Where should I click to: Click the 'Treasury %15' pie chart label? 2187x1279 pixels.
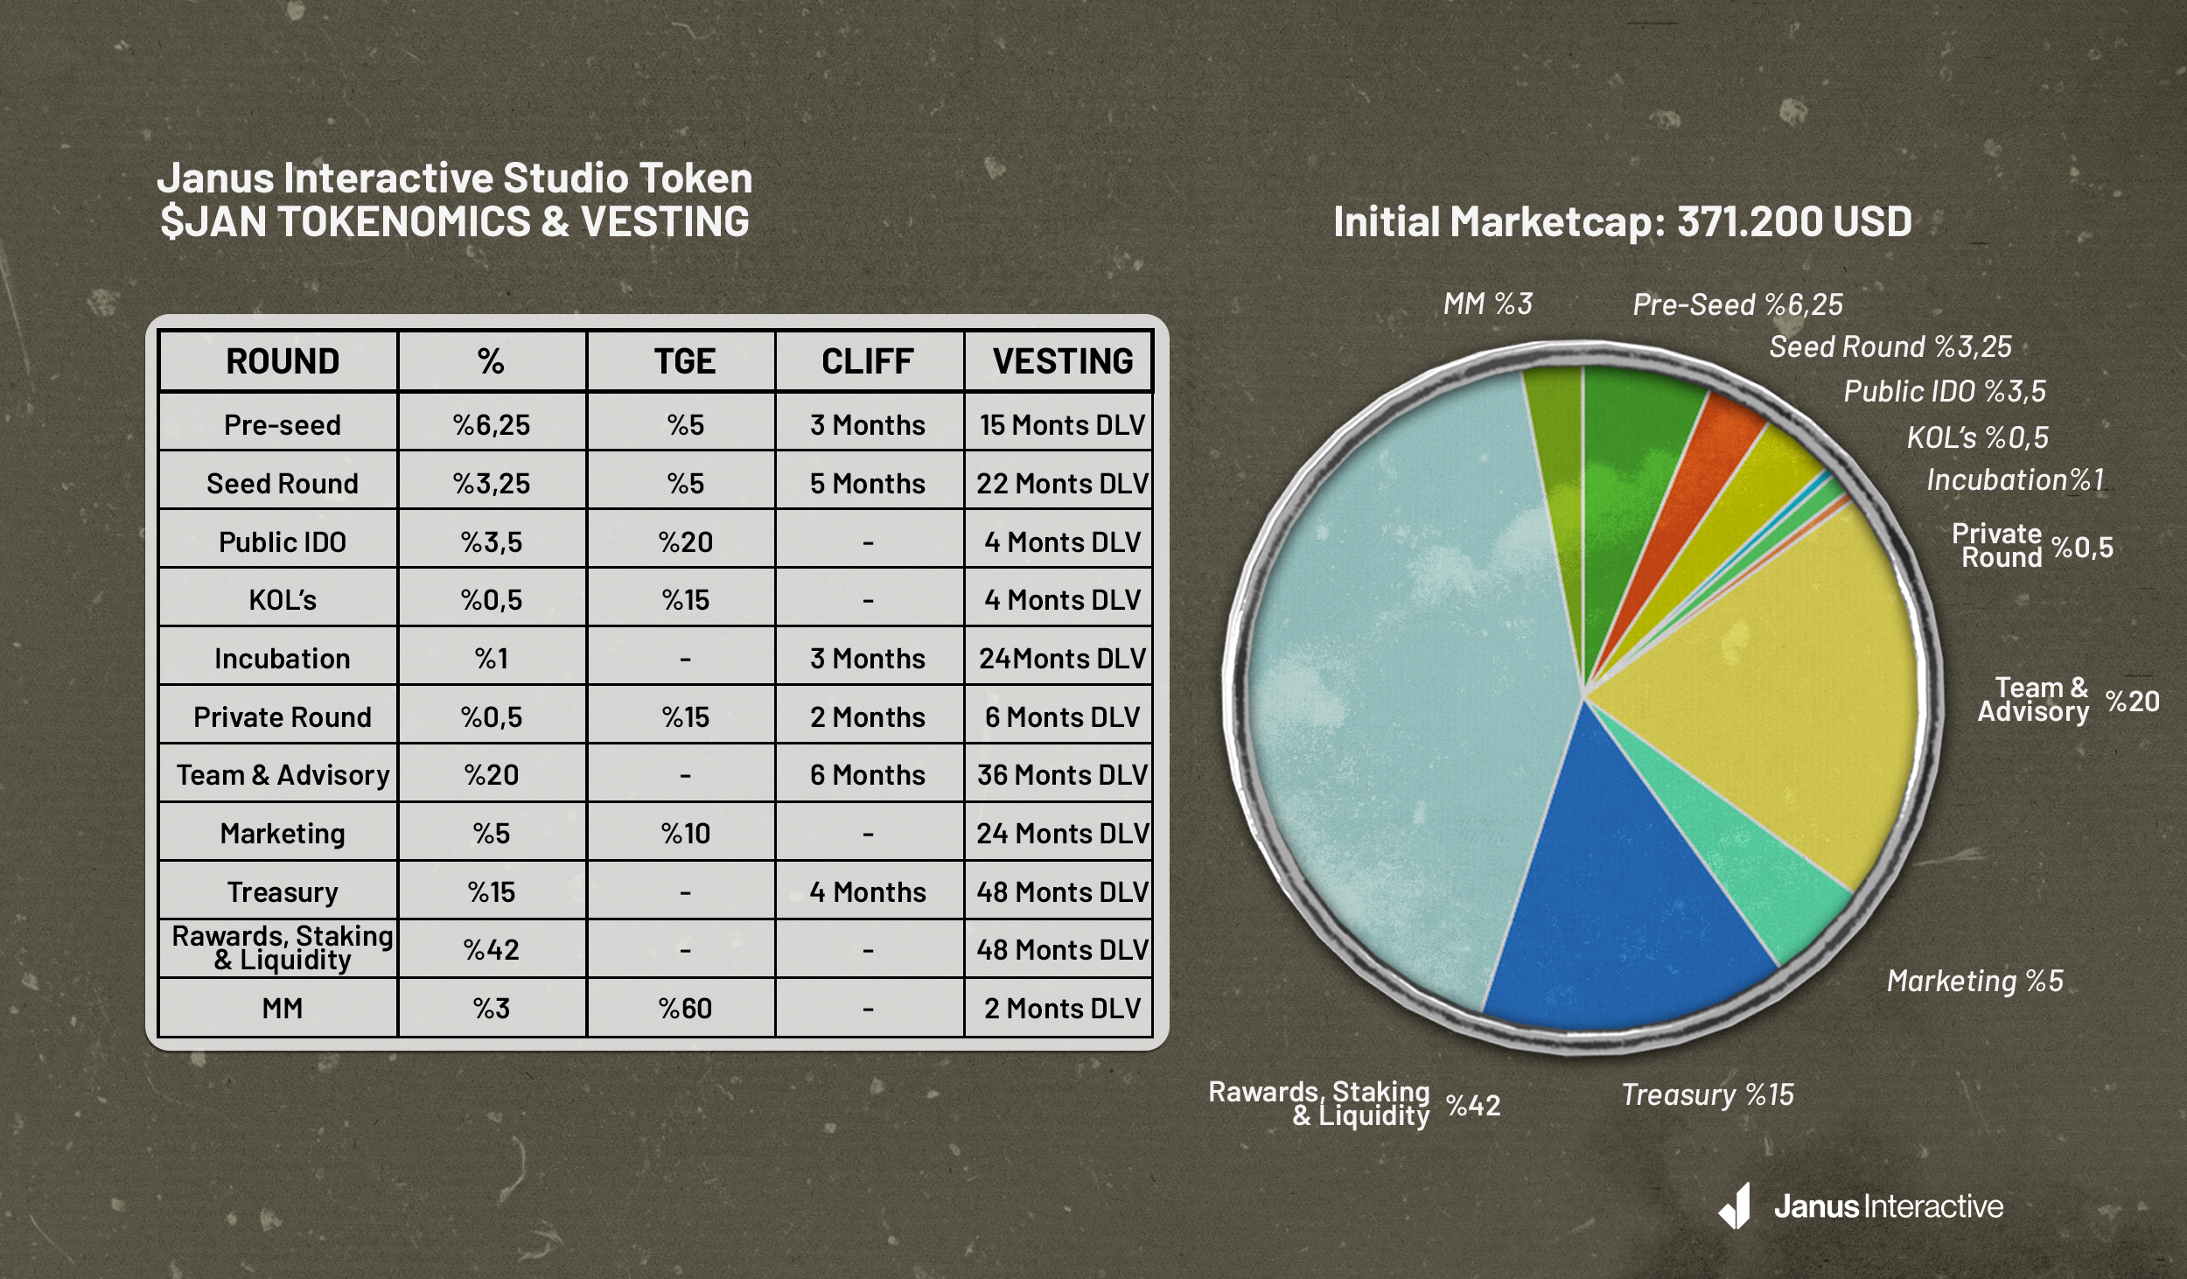pos(1708,1094)
